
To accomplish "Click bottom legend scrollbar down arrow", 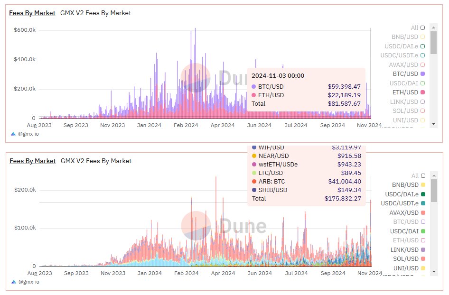I will tap(434, 272).
